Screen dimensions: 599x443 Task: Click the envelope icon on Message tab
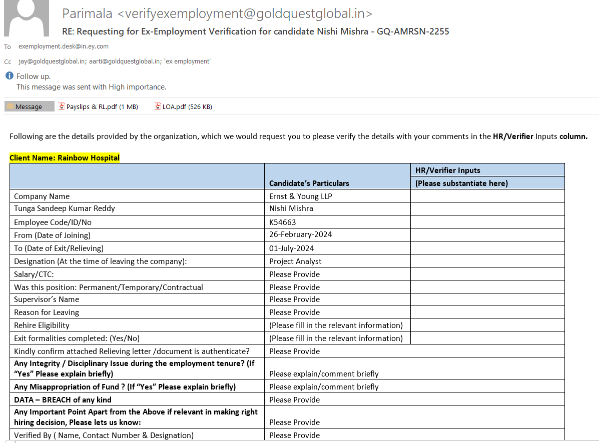pyautogui.click(x=10, y=106)
